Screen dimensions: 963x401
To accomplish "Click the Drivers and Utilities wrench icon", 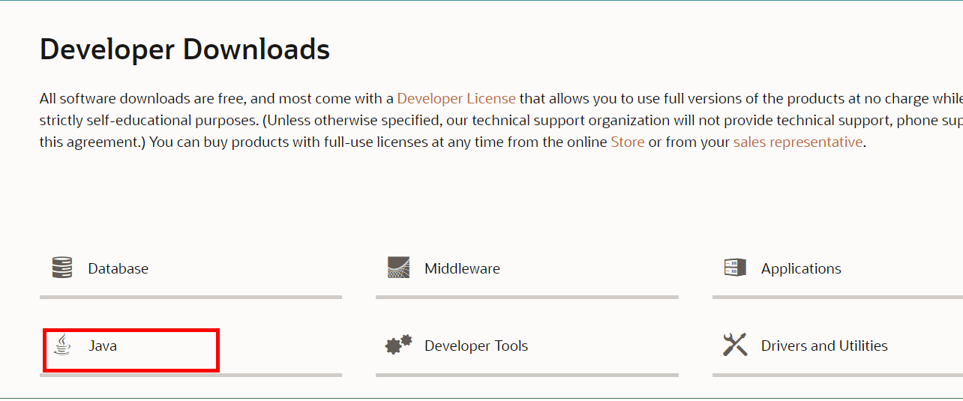I will point(735,345).
